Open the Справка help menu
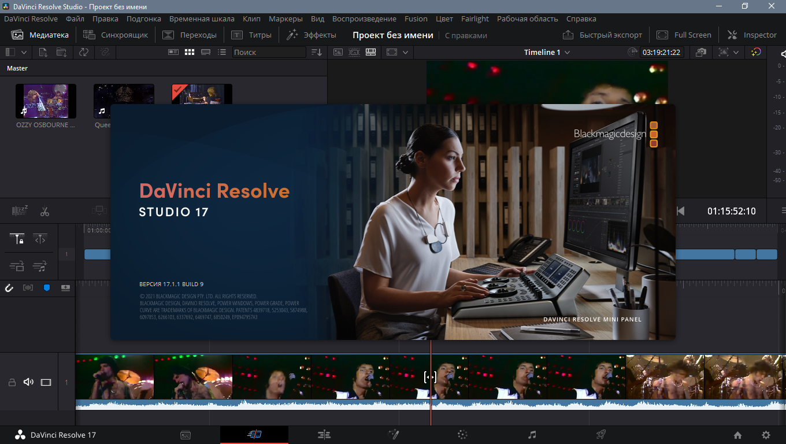Screen dimensions: 786x444 [581, 18]
